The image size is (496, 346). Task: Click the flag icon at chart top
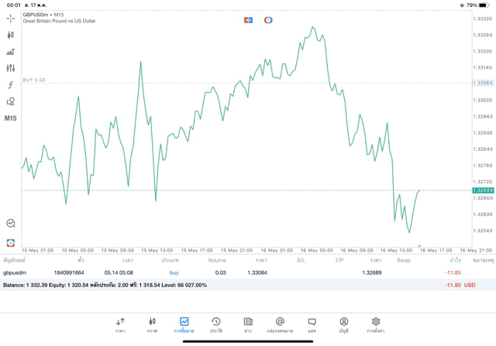[x=248, y=19]
